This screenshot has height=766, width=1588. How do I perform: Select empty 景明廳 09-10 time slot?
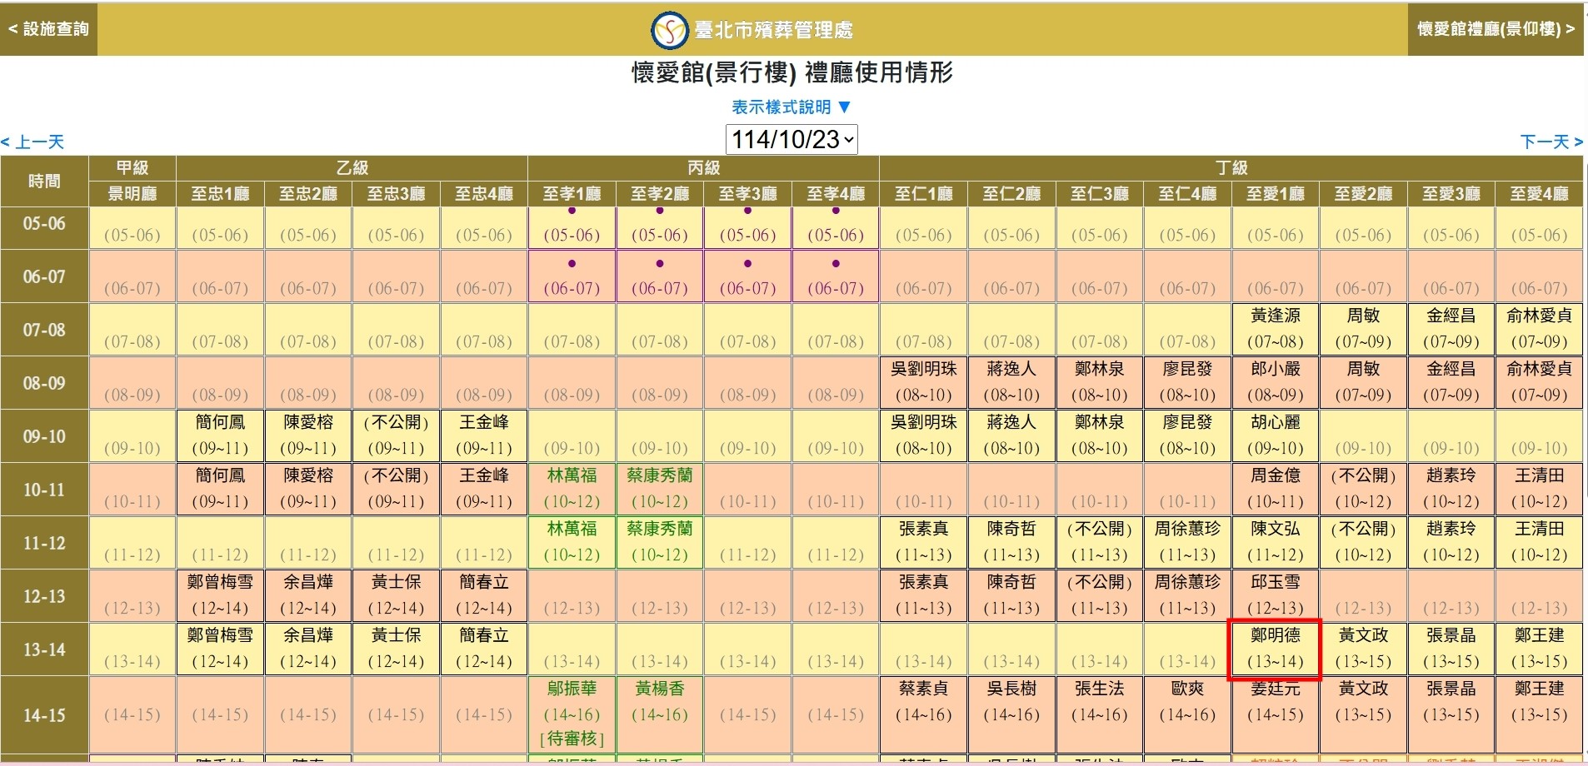pos(132,436)
